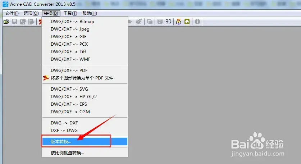Select DWG/DXF -> Jpeg
301x164 pixels.
[85, 29]
